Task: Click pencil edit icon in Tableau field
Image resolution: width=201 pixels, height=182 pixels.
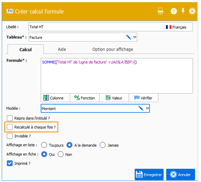Action: point(129,37)
